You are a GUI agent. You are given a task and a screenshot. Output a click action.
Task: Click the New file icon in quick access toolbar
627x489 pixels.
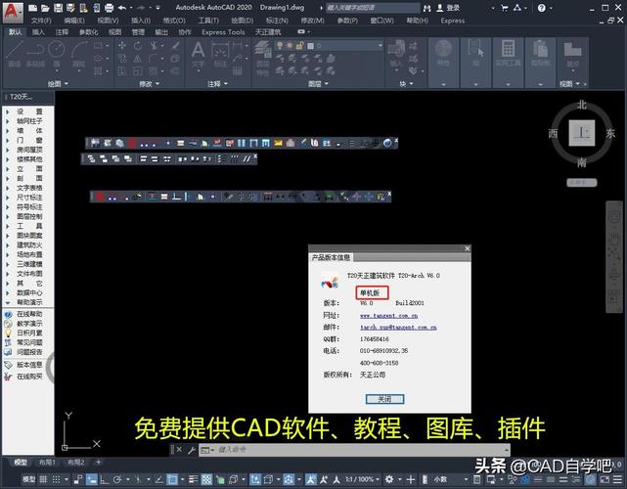[33, 8]
